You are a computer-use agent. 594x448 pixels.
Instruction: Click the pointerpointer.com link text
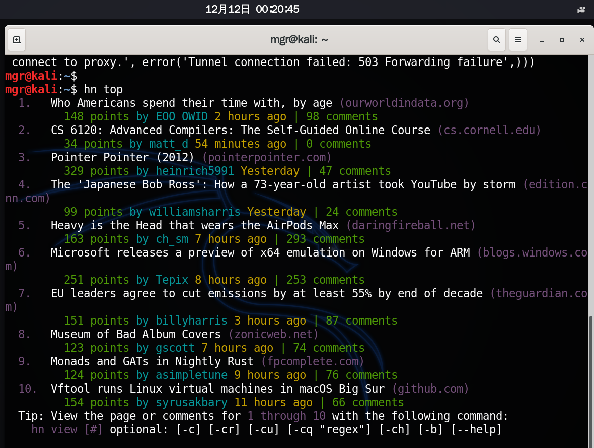[x=266, y=158]
